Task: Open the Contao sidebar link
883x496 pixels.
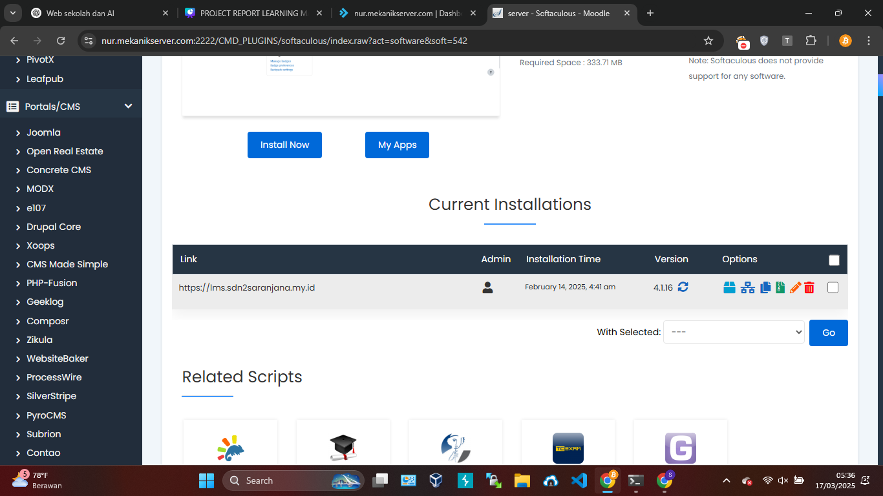Action: tap(43, 453)
